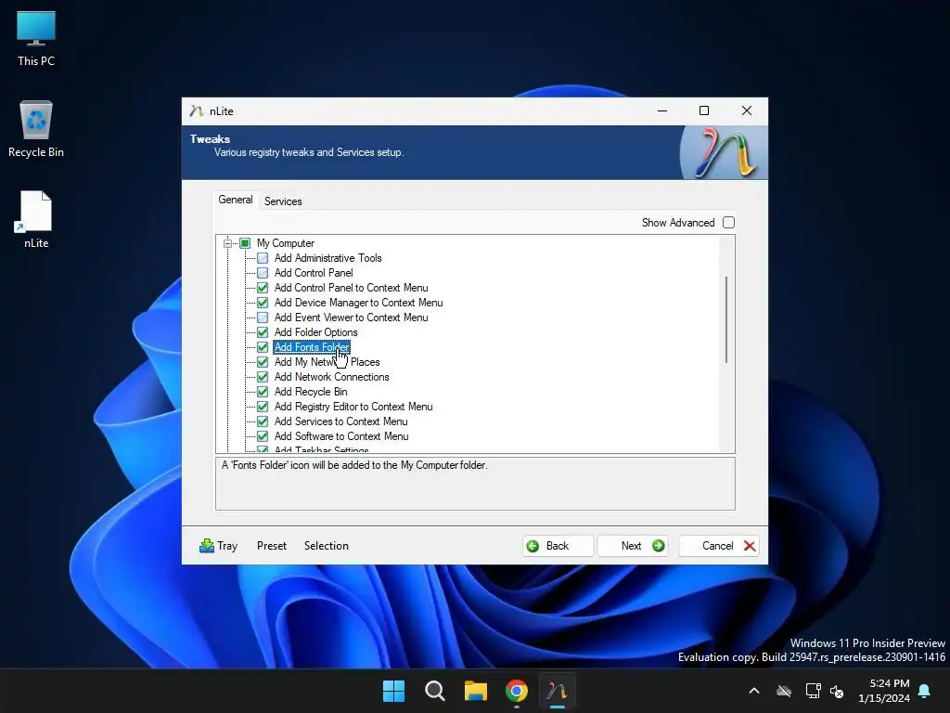Click the tweaks list vertical scrollbar thumb

[725, 319]
